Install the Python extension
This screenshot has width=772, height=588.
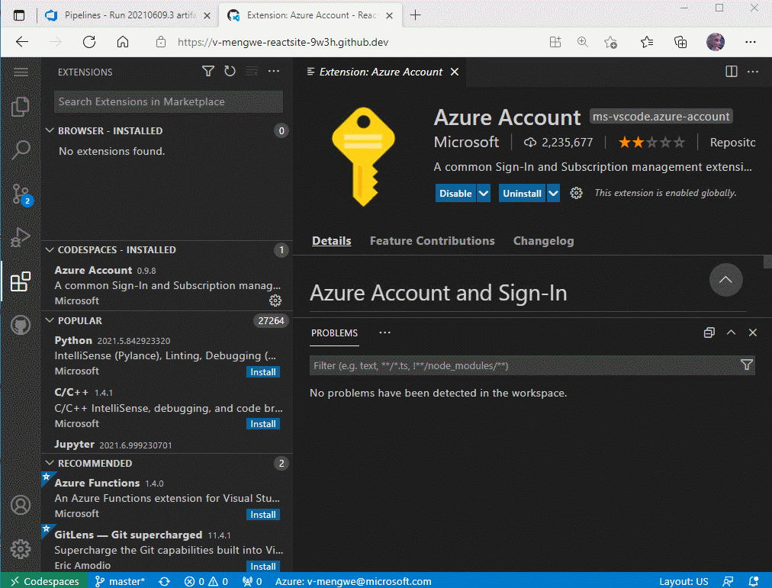pyautogui.click(x=263, y=371)
